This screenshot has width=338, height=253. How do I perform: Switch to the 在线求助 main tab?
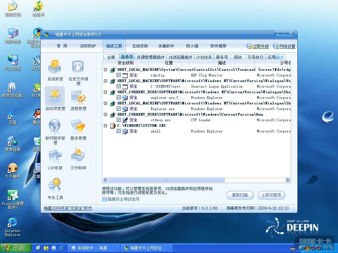tap(140, 46)
